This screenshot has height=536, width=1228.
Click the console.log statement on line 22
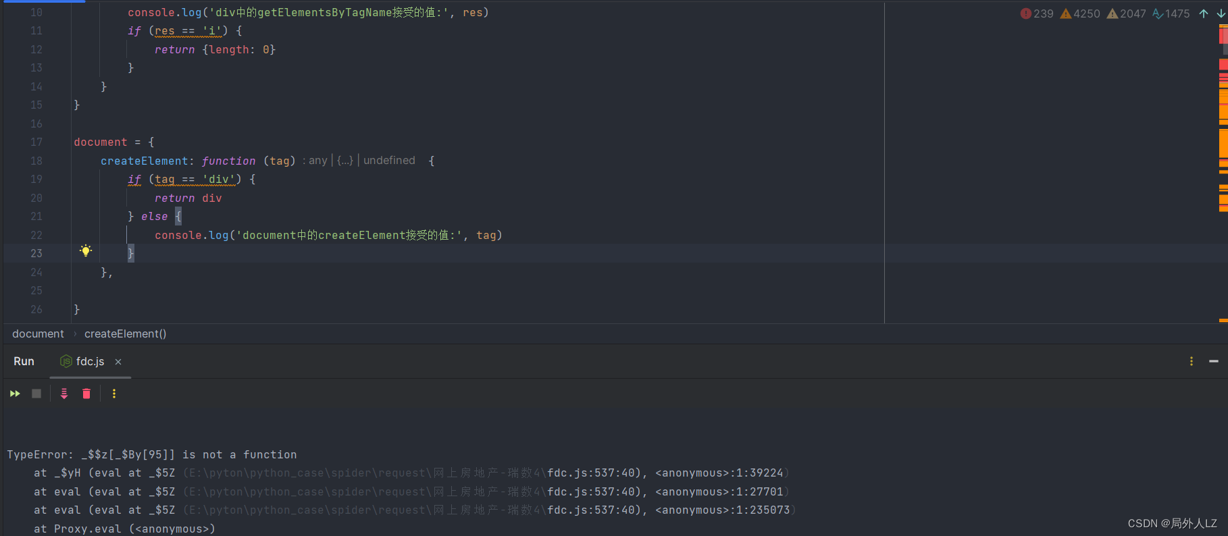[328, 235]
